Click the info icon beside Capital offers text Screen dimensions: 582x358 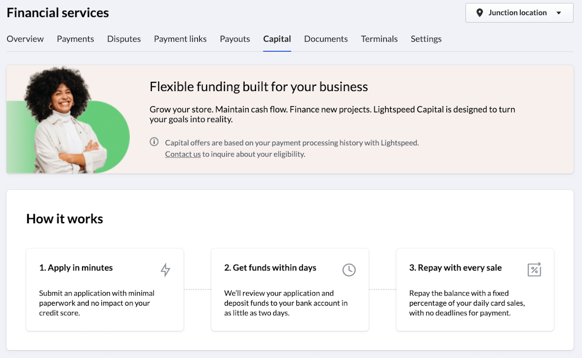154,142
